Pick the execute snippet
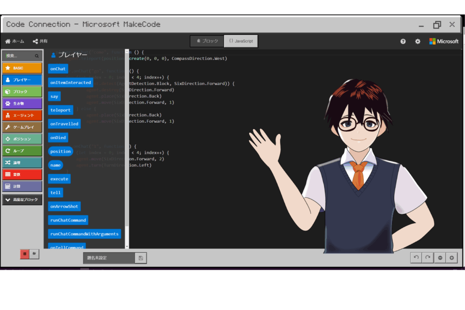This screenshot has width=465, height=310. point(59,179)
